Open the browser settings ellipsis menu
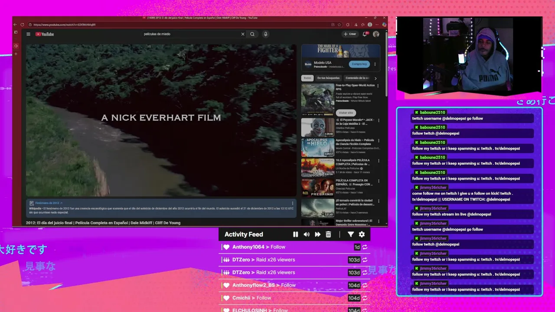Viewport: 555px width, 312px height. [x=376, y=25]
